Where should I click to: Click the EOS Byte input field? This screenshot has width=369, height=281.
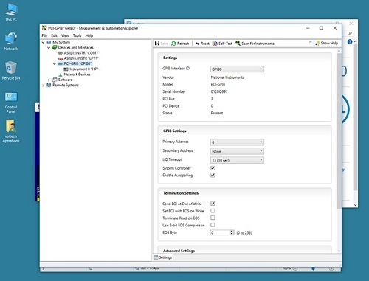click(220, 232)
